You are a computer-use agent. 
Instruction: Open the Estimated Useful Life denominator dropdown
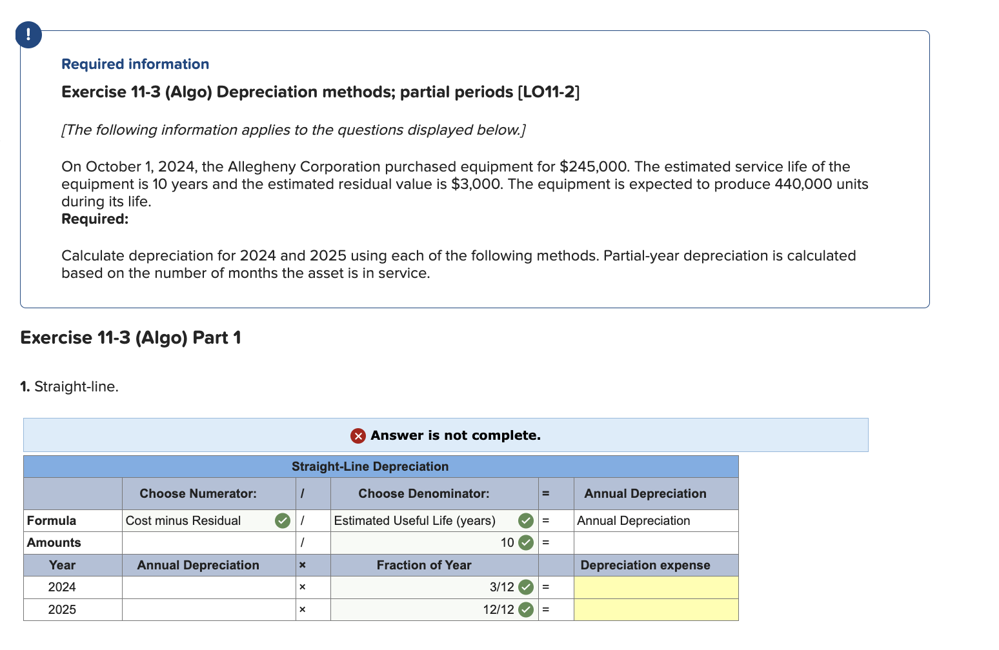tap(434, 520)
